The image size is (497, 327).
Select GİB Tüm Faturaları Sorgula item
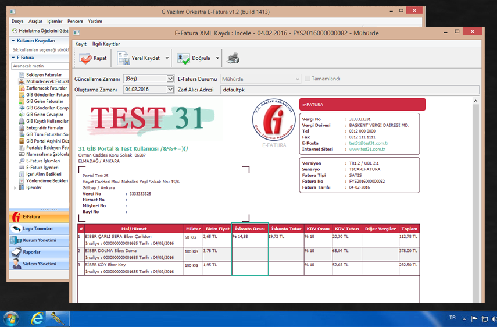(44, 134)
